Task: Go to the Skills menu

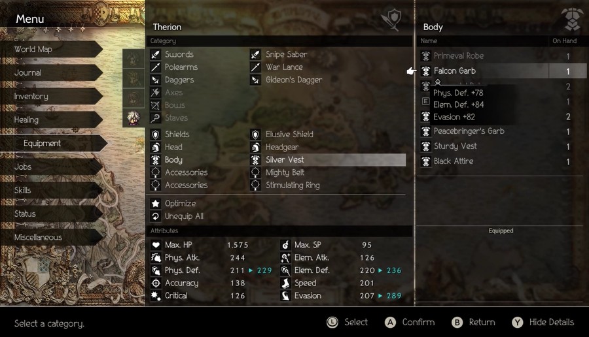Action: click(x=52, y=191)
